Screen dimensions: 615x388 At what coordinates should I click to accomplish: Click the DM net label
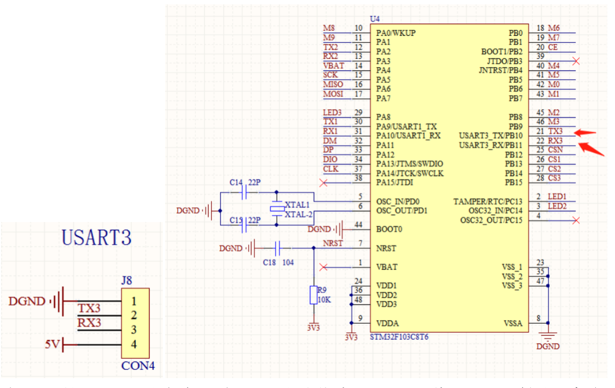tap(330, 141)
